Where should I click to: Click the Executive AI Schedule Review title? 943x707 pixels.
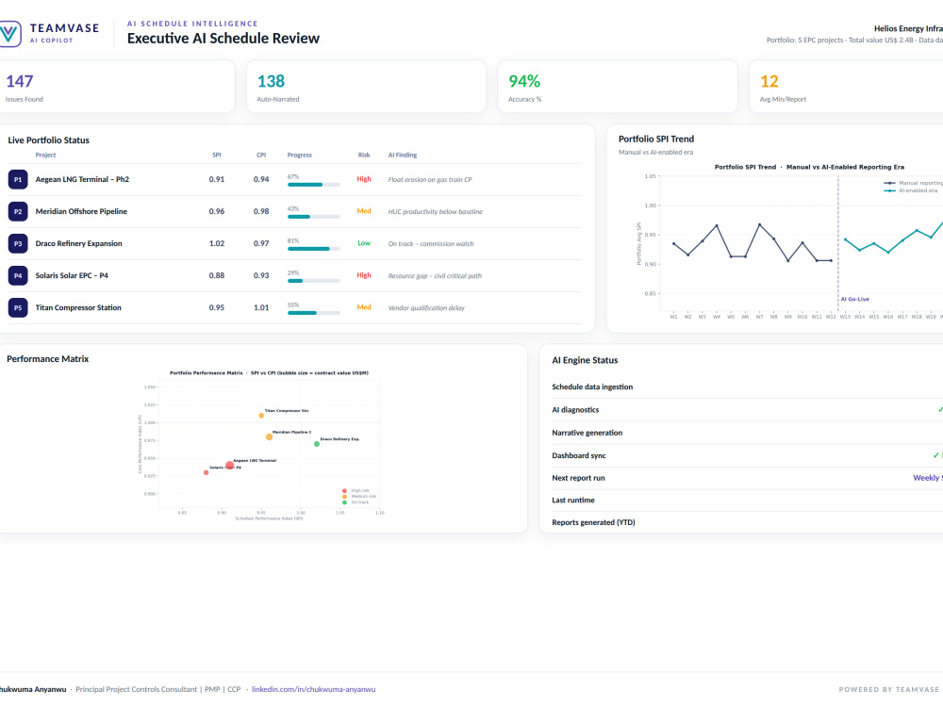[x=223, y=39]
